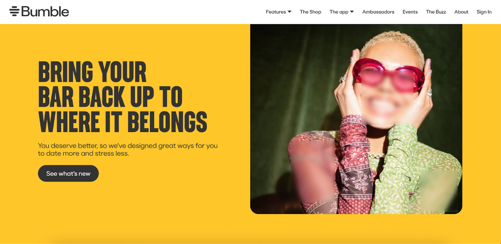
Task: Click the Bumble wordmark text
Action: pos(45,12)
